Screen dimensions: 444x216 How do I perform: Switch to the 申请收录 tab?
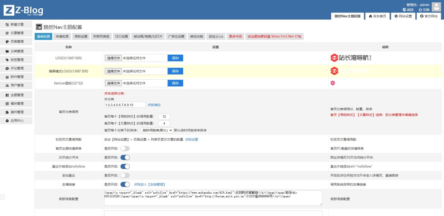coord(62,36)
